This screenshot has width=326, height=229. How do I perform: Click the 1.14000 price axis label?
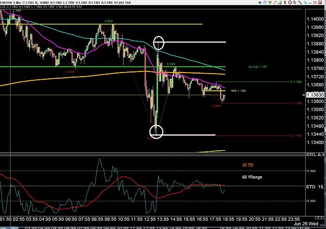[x=316, y=19]
